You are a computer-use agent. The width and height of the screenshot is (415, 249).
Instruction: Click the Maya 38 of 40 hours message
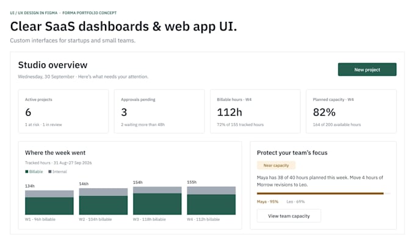pyautogui.click(x=320, y=181)
